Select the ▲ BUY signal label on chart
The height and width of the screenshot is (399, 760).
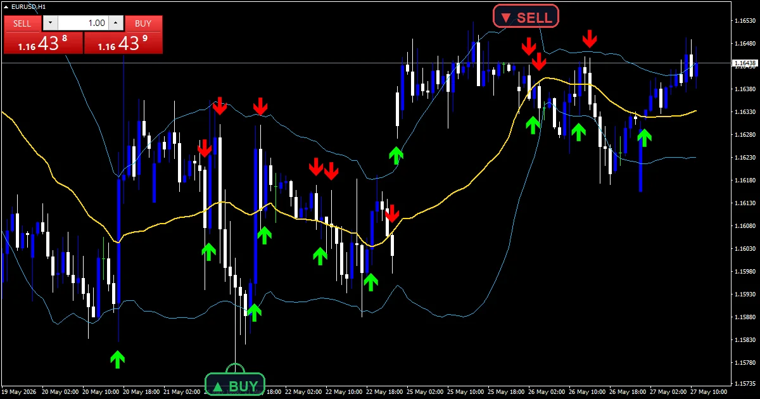(x=235, y=386)
